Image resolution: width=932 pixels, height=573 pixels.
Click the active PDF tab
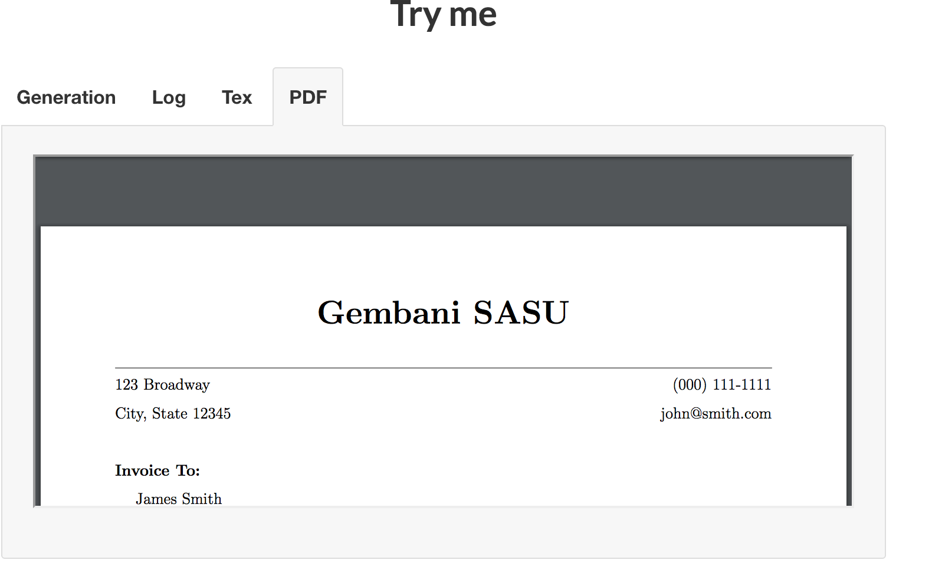[308, 97]
